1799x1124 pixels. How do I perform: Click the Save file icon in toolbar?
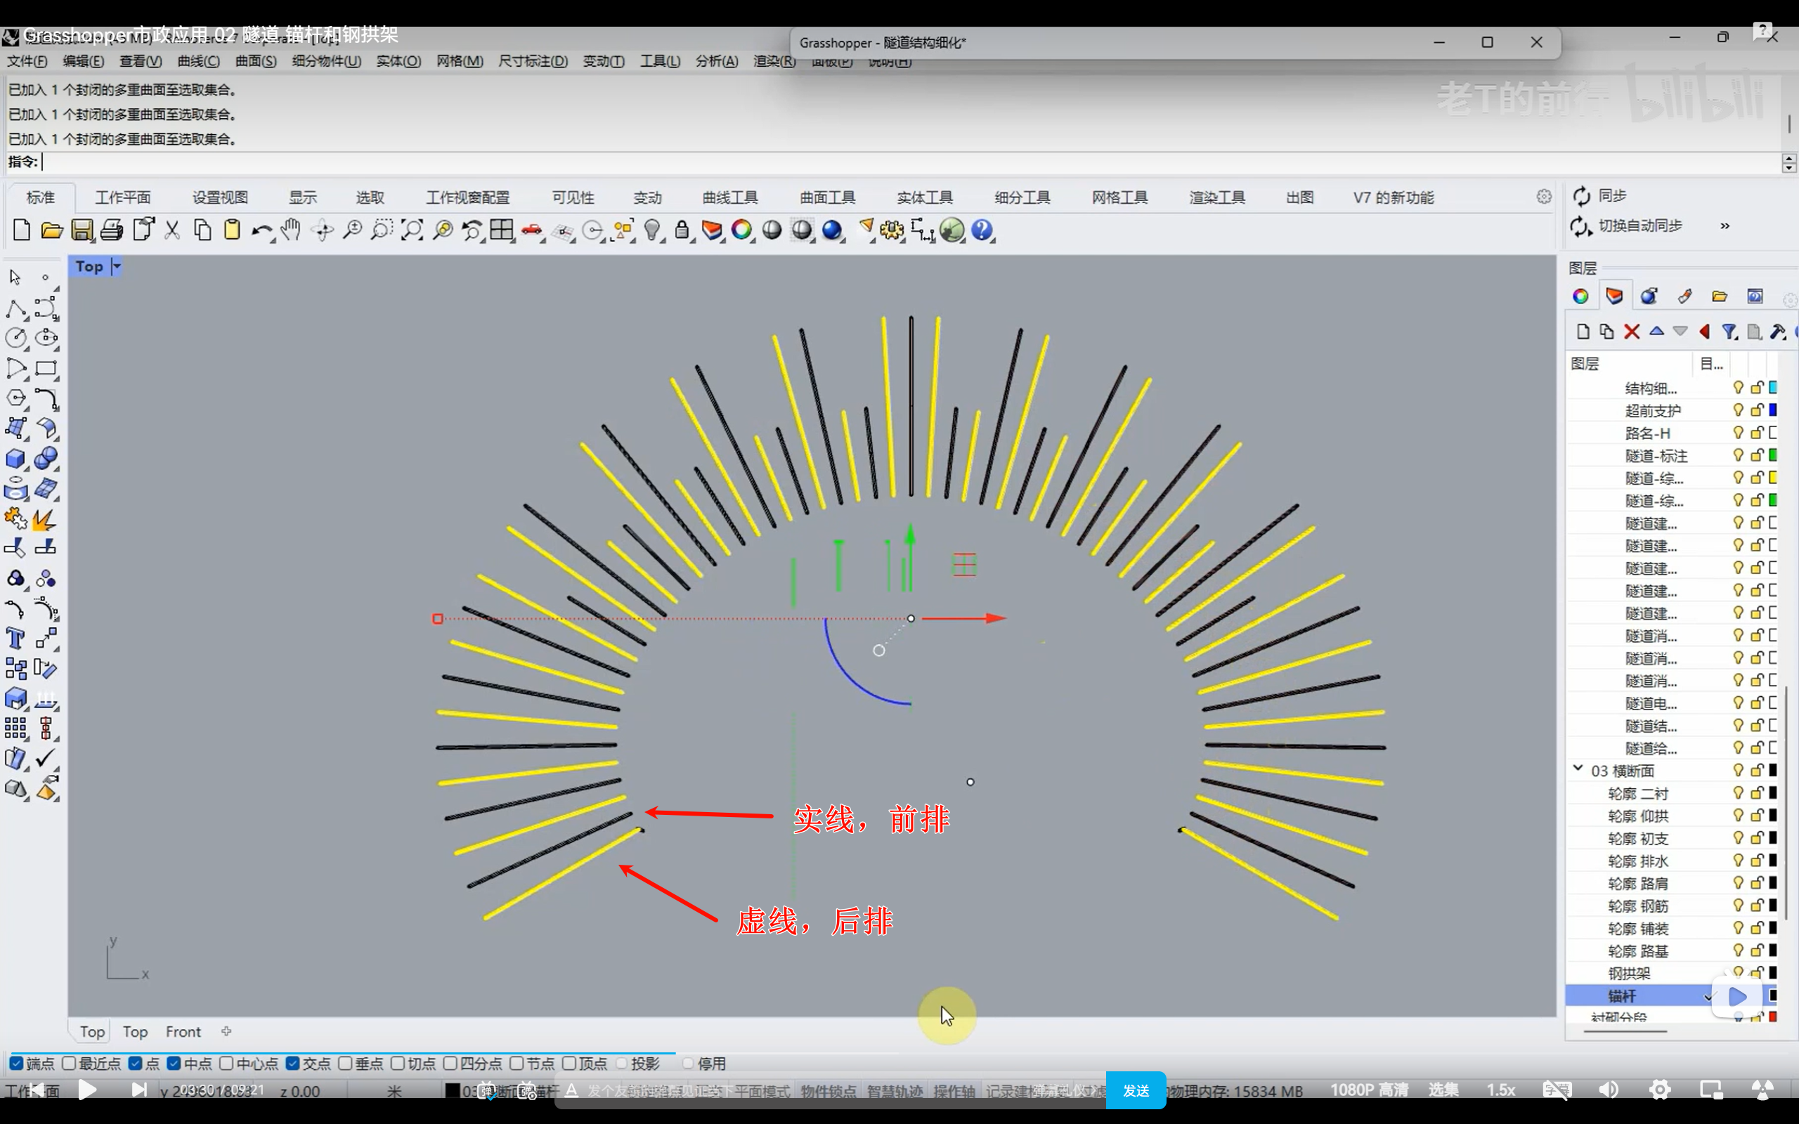[x=82, y=230]
